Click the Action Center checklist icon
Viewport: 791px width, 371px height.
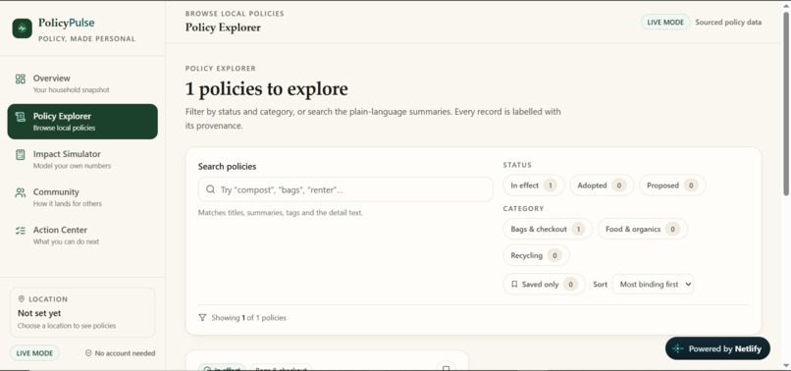coord(21,231)
